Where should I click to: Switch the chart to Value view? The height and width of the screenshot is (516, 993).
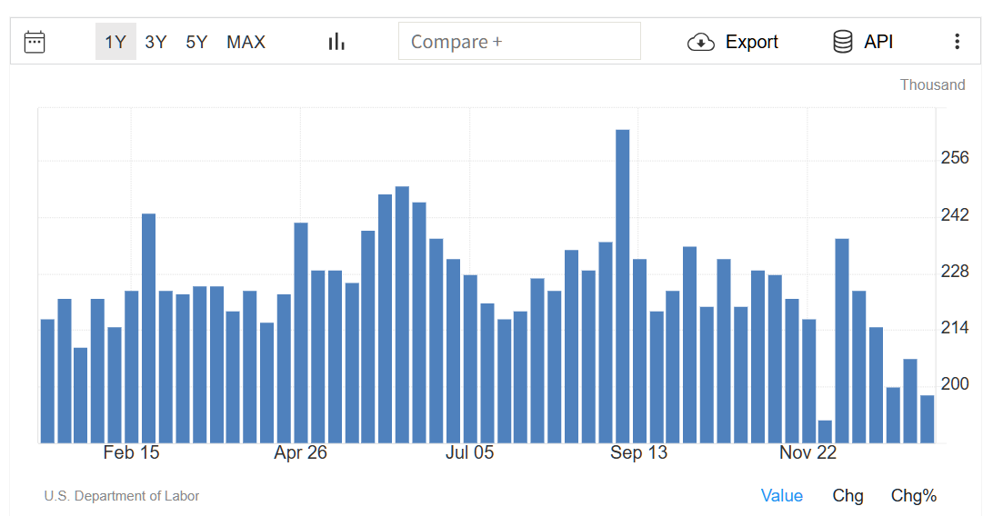[x=781, y=495]
